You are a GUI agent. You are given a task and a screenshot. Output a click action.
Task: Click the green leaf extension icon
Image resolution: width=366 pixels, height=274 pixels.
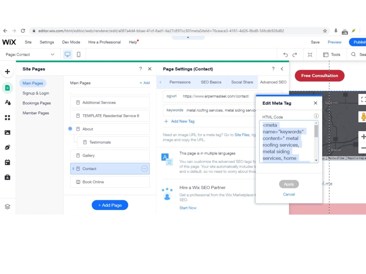click(354, 31)
